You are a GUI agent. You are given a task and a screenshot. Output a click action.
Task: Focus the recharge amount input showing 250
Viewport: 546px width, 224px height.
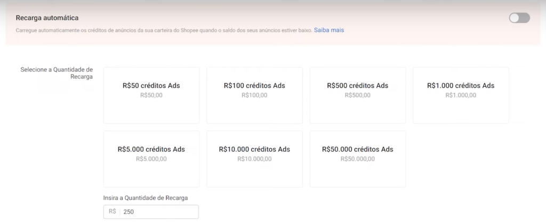(158, 212)
